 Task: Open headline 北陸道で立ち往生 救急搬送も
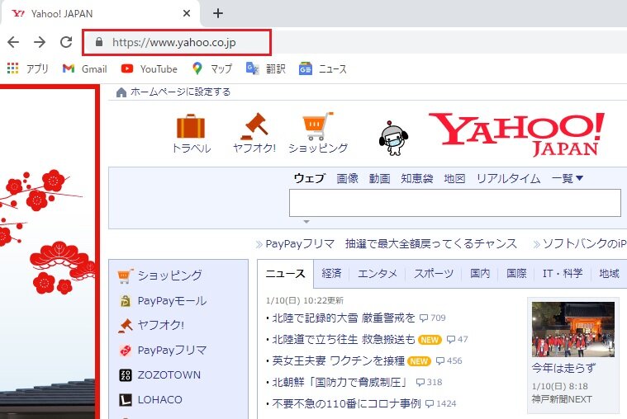pyautogui.click(x=344, y=340)
